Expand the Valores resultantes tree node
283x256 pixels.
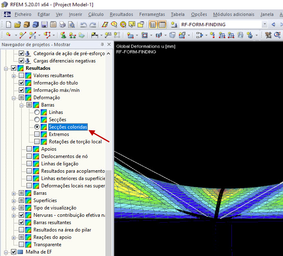14,76
